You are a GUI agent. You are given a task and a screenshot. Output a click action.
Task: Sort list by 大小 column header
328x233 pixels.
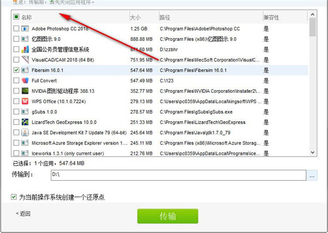tap(135, 17)
